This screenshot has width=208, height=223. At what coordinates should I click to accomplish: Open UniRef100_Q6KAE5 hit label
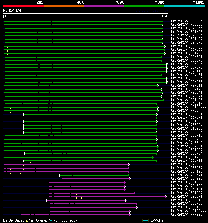pos(187,78)
